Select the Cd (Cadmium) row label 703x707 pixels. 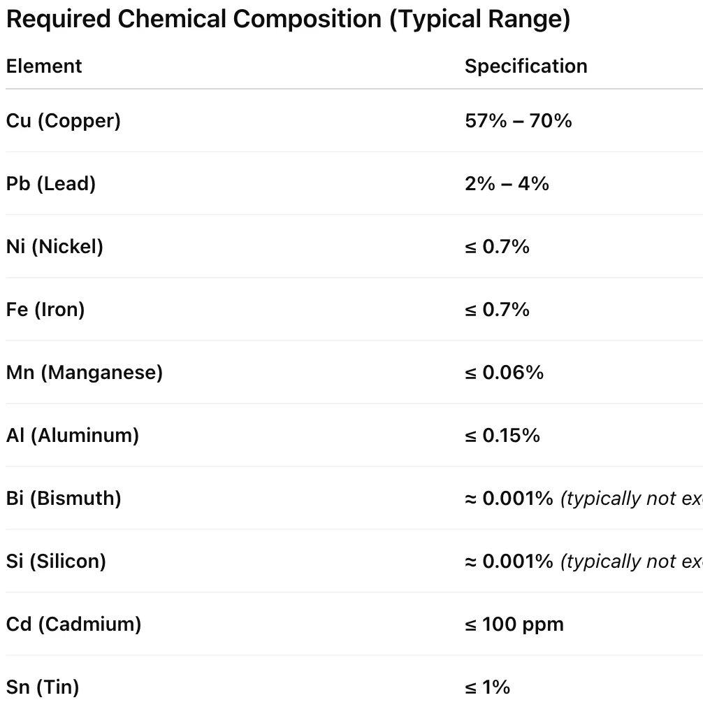tap(73, 624)
